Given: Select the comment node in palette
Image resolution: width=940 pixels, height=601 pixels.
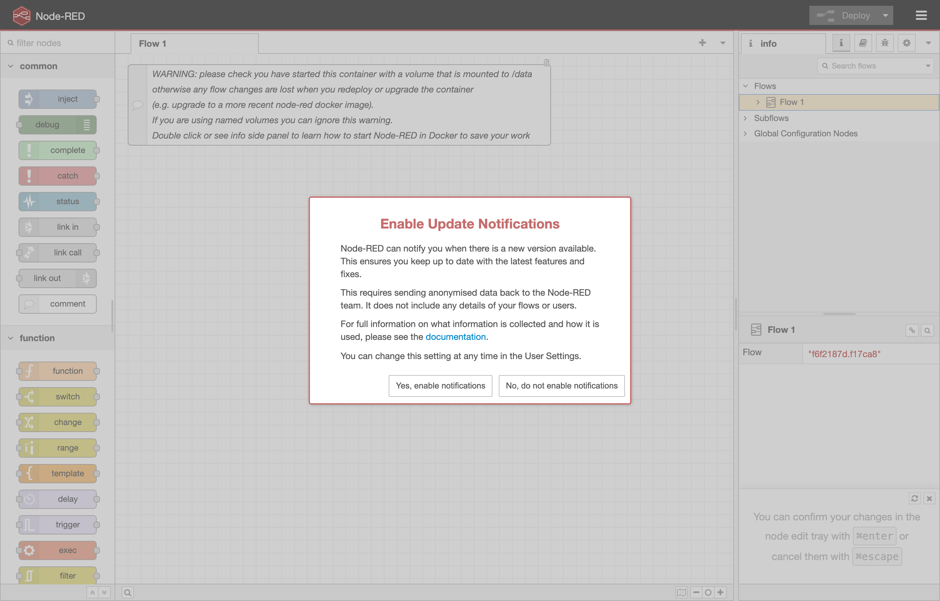Looking at the screenshot, I should 58,304.
